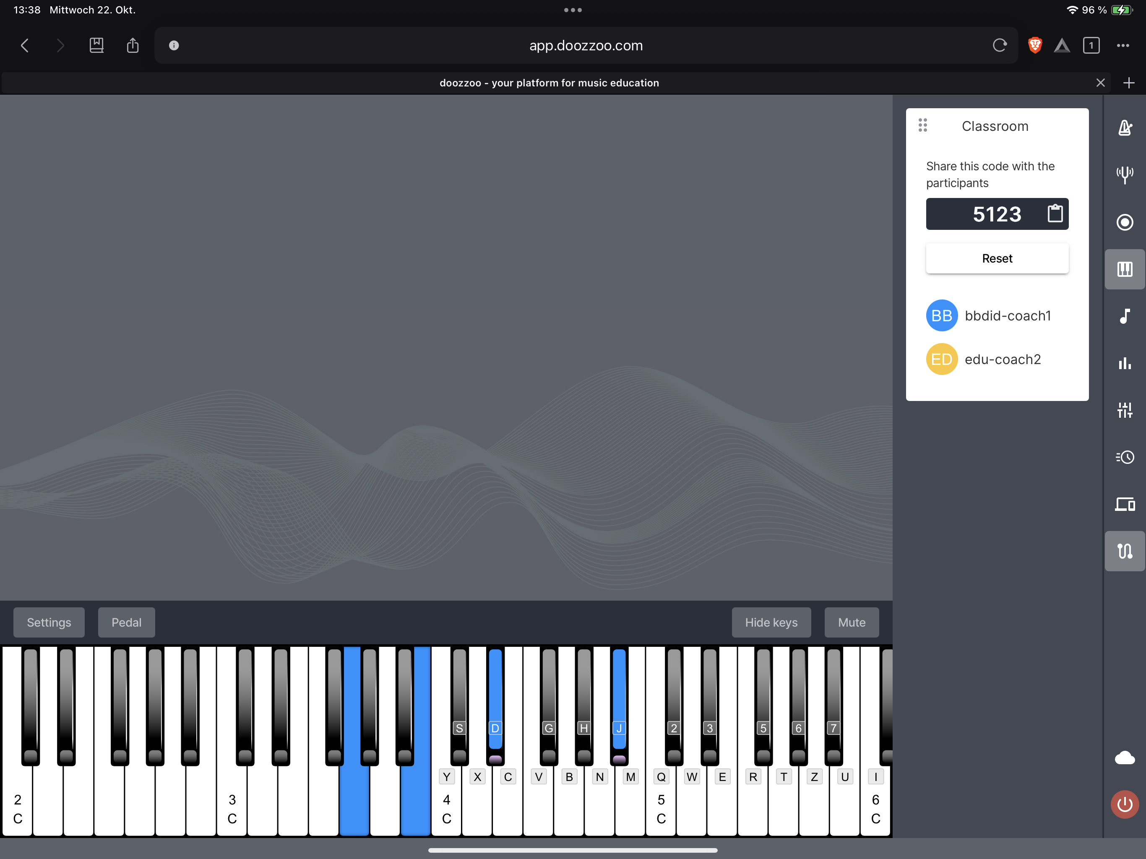
Task: Click the cloud storage icon
Action: tap(1124, 758)
